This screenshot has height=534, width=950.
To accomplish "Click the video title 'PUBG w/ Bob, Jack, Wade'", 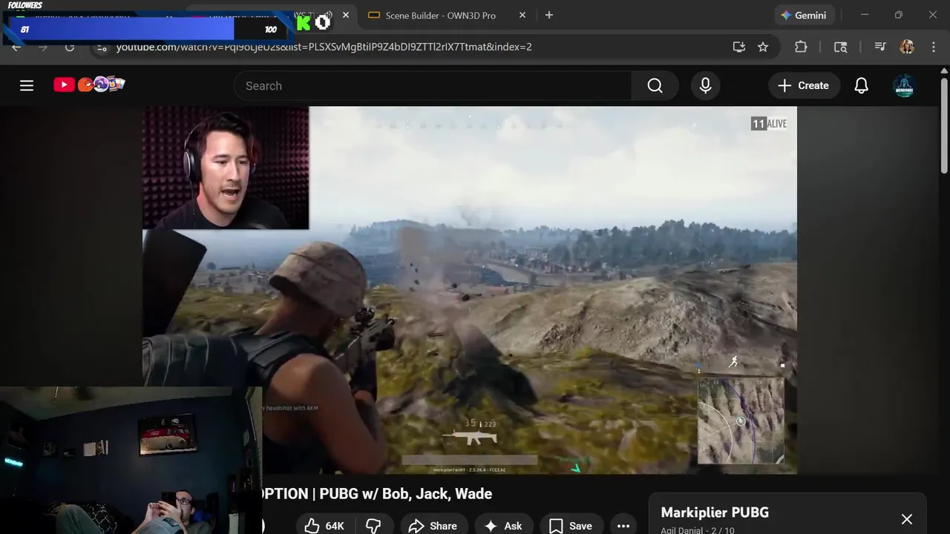I will [406, 494].
